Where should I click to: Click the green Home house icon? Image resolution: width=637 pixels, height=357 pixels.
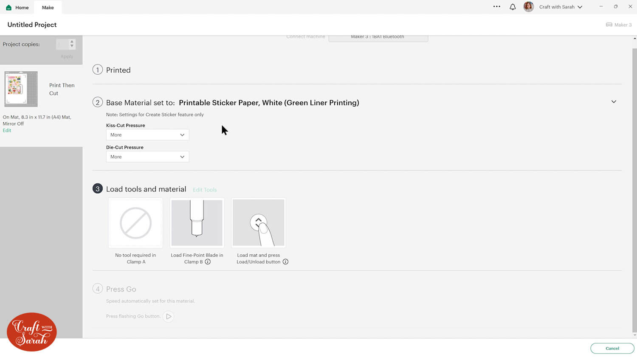pyautogui.click(x=8, y=8)
